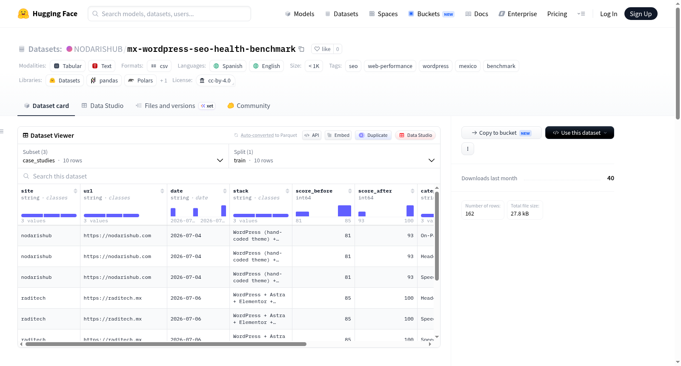Select the Spanish language tag
The height and width of the screenshot is (366, 681).
(228, 66)
